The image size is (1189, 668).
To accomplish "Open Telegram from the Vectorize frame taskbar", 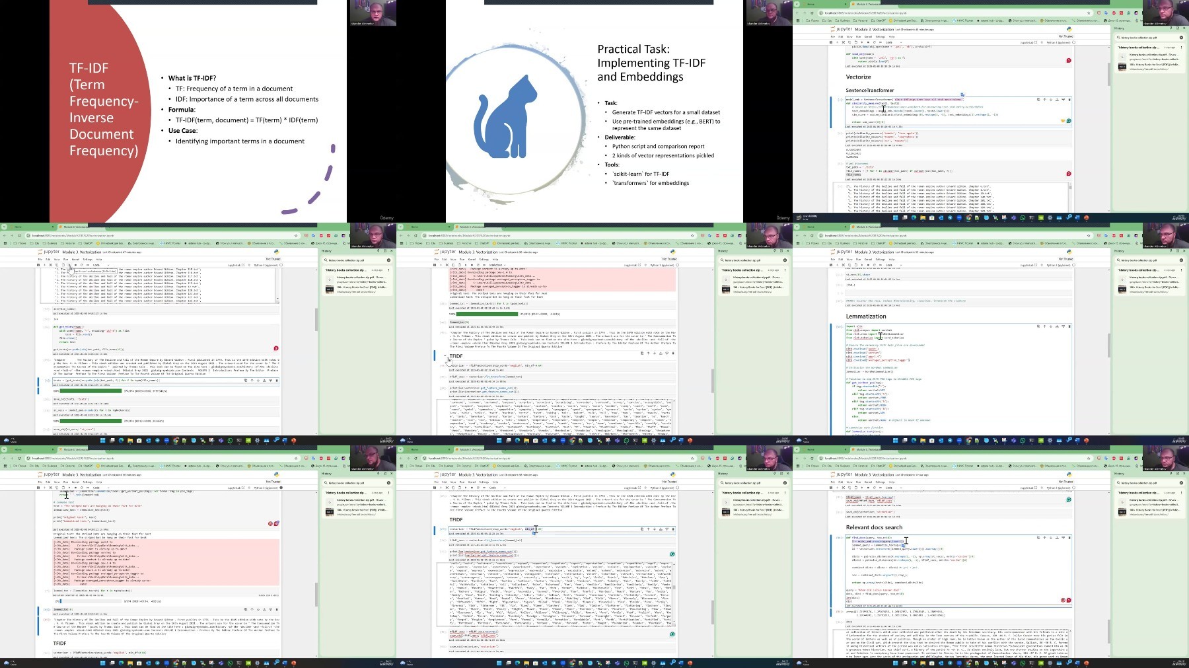I will [x=950, y=217].
